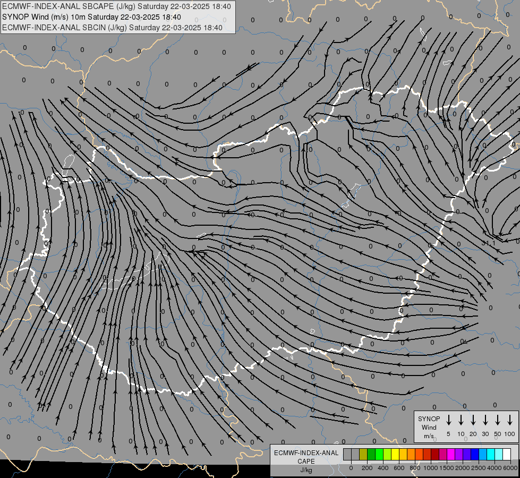Select the dark red swatch starting at 1000
This screenshot has height=478, width=520.
coord(436,454)
